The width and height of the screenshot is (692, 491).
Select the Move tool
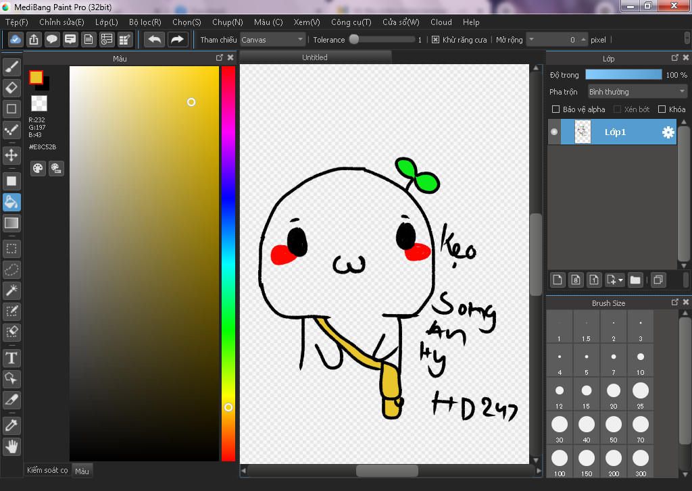[11, 155]
